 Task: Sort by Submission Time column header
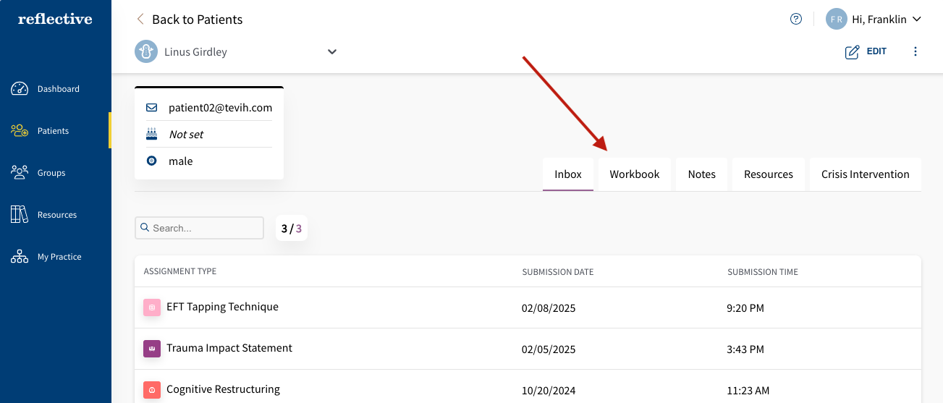(x=763, y=272)
